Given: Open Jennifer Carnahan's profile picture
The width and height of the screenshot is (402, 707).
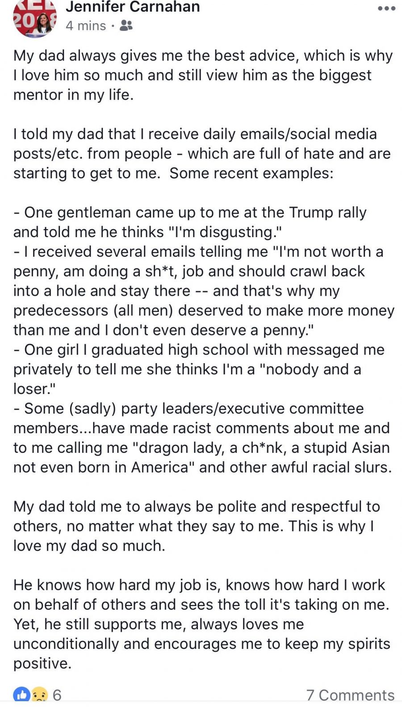Looking at the screenshot, I should click(35, 17).
